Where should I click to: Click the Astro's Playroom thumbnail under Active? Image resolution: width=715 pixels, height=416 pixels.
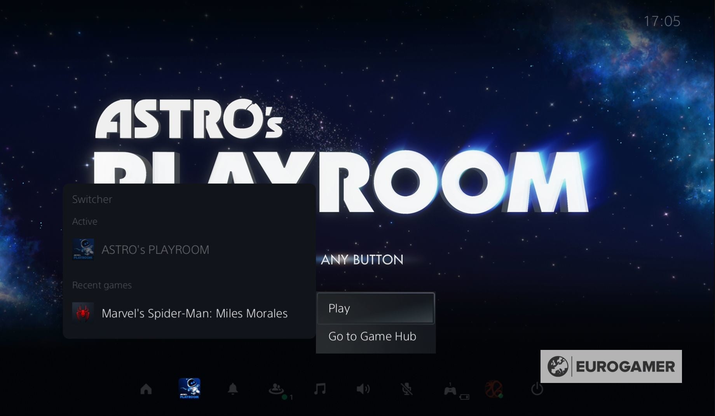83,250
